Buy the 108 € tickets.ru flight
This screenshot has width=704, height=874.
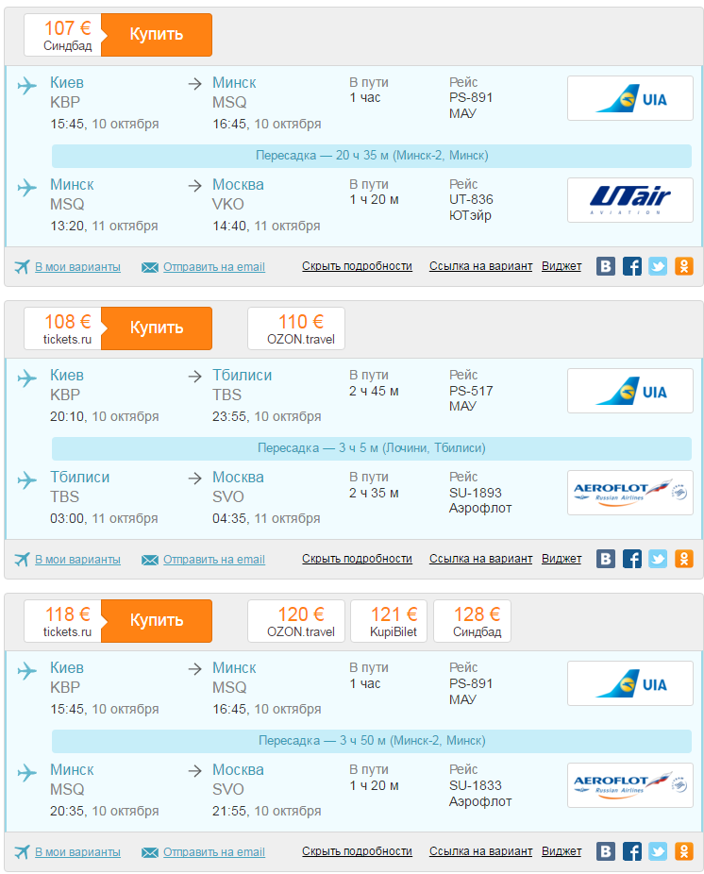tap(157, 328)
